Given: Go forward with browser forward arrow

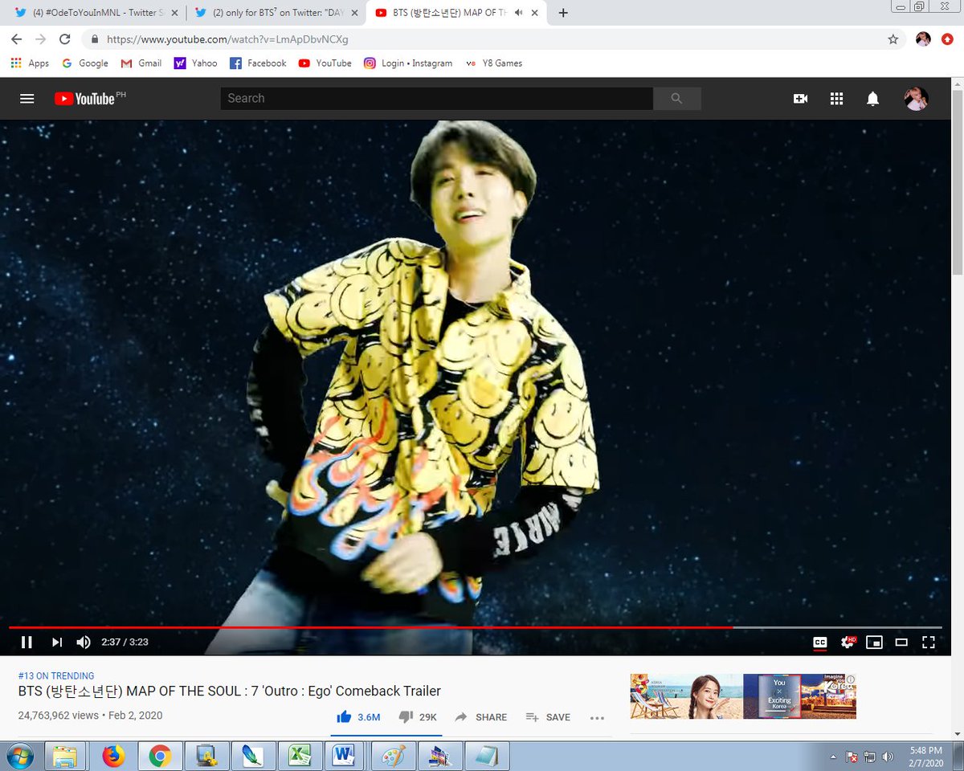Looking at the screenshot, I should click(x=40, y=39).
